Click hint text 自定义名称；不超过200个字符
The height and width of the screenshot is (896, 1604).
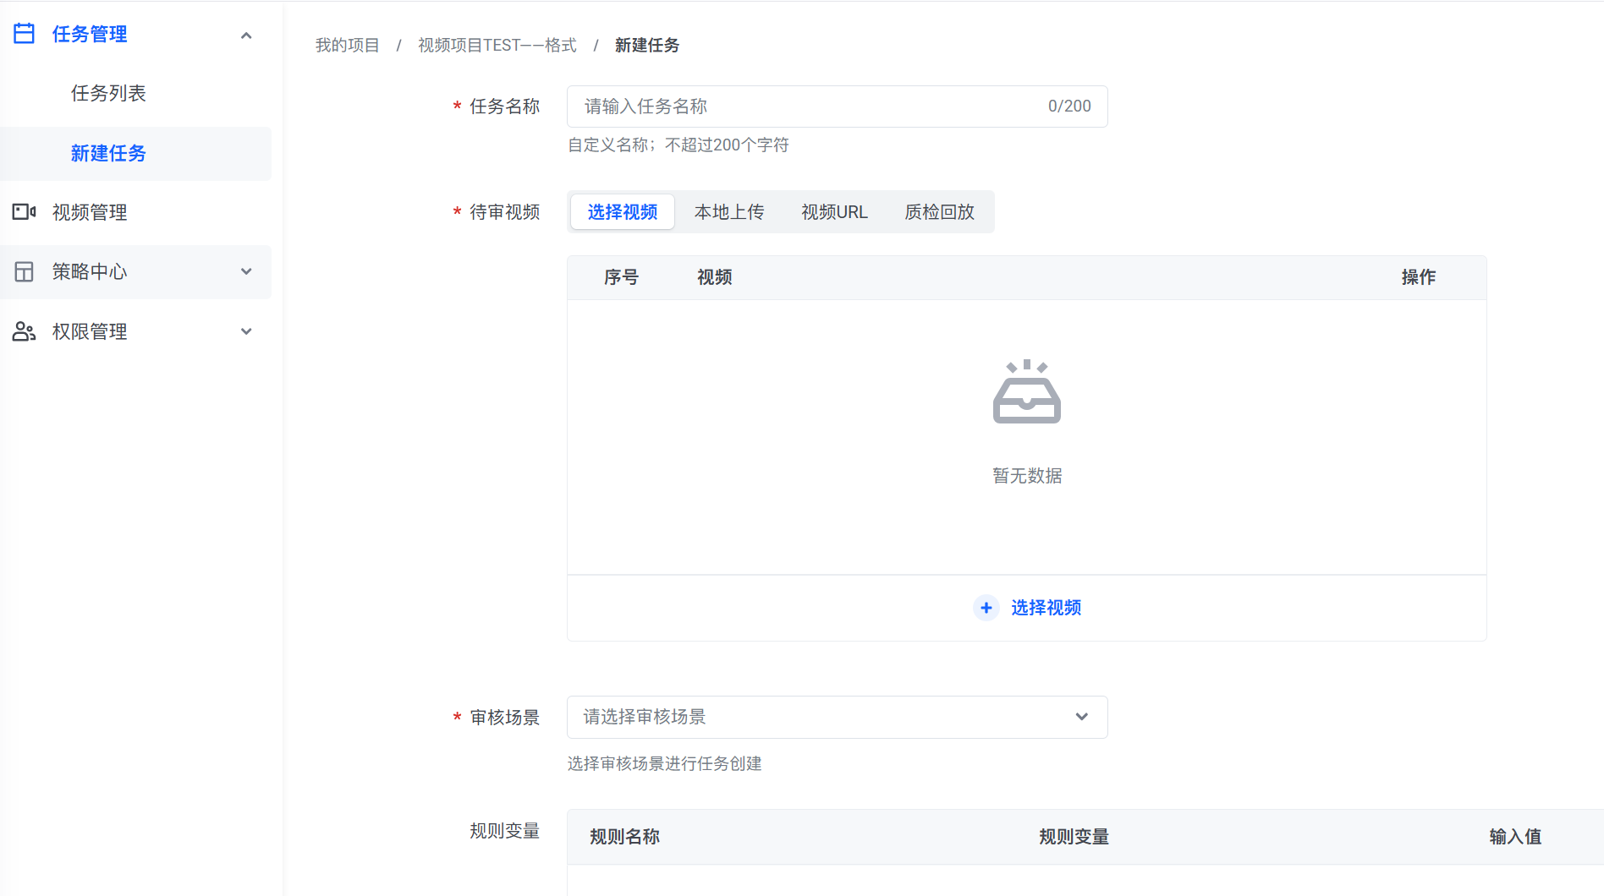[678, 145]
